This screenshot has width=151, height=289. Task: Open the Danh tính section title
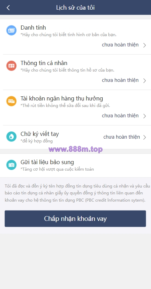pyautogui.click(x=33, y=28)
